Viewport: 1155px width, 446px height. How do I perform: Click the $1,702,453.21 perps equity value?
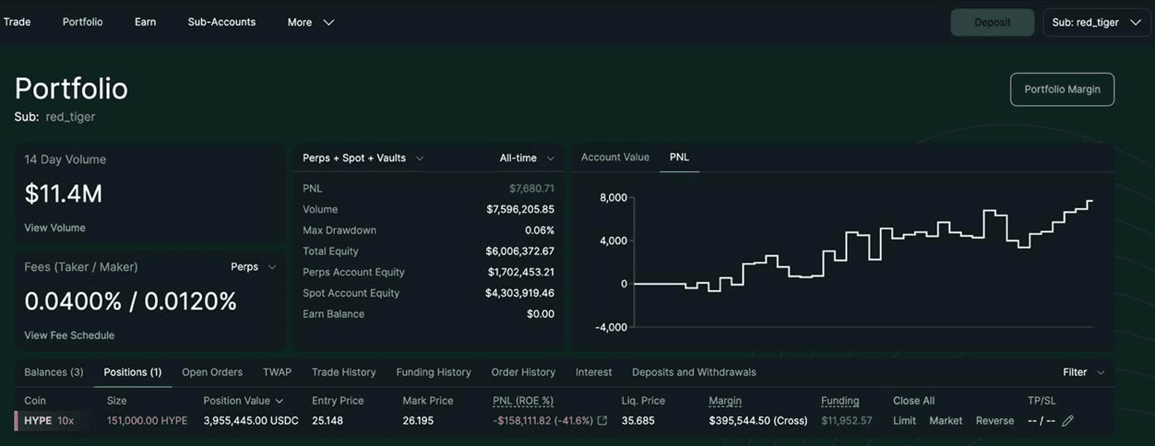click(521, 272)
